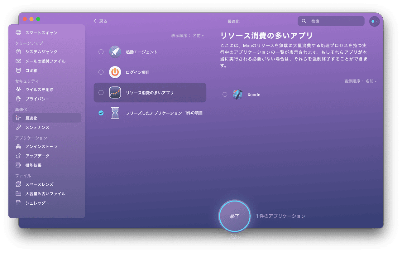The height and width of the screenshot is (253, 402).
Task: Click the アップデータ arrow icon
Action: coord(18,156)
